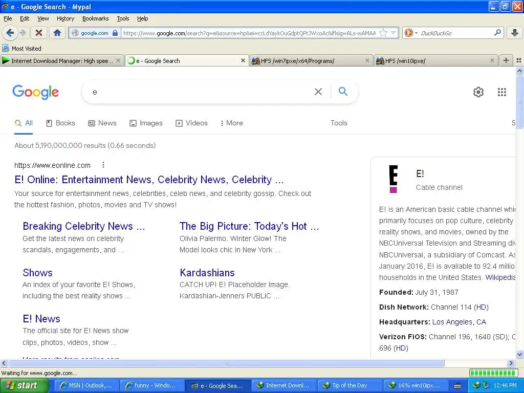This screenshot has width=524, height=393.
Task: Switch to News results
Action: click(x=102, y=123)
